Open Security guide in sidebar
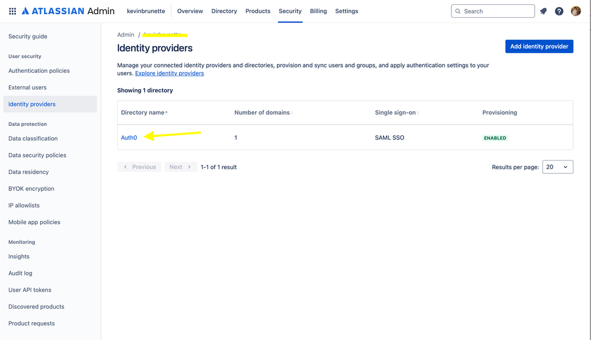This screenshot has height=340, width=591. 28,37
